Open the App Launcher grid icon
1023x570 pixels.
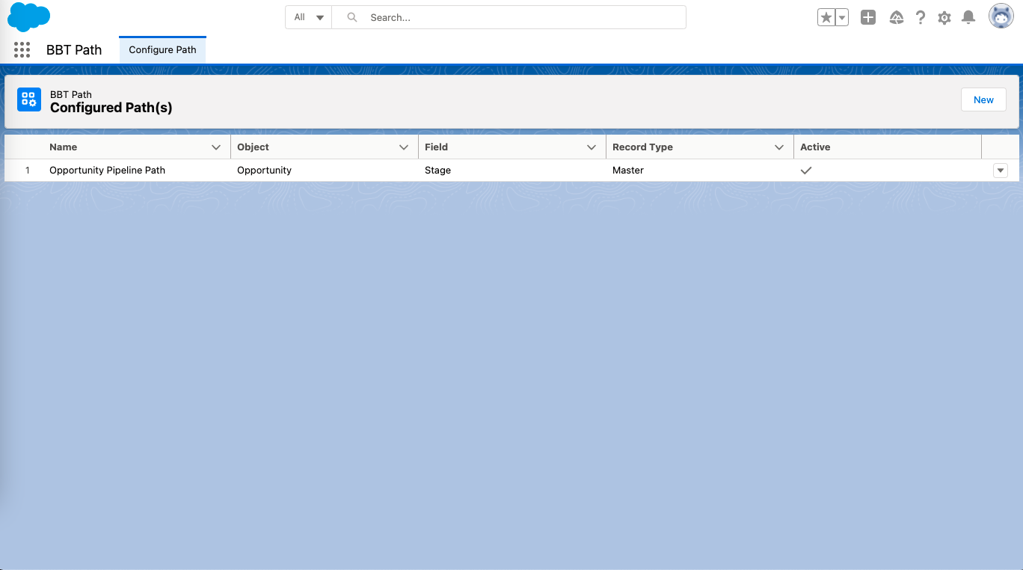(22, 50)
